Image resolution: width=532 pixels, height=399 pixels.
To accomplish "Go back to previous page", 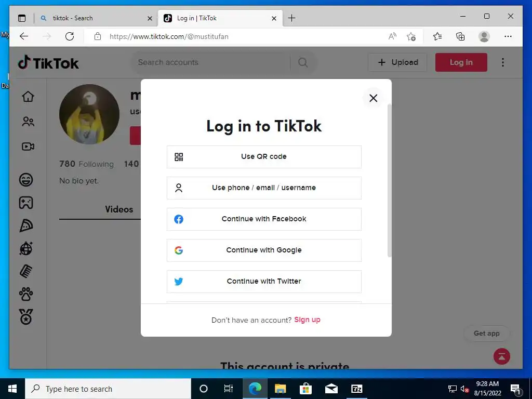I will click(x=24, y=37).
